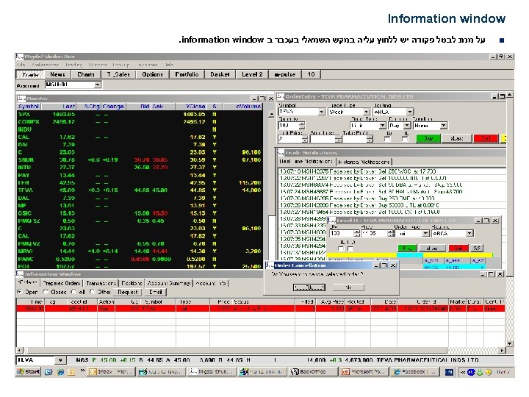Click the SNDK row in the Monitor list

(x=140, y=160)
